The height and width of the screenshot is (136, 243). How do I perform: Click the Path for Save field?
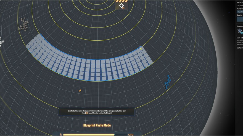coord(240,5)
